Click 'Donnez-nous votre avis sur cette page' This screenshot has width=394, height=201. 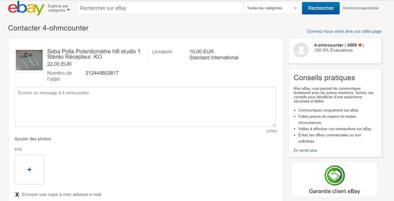pos(344,31)
